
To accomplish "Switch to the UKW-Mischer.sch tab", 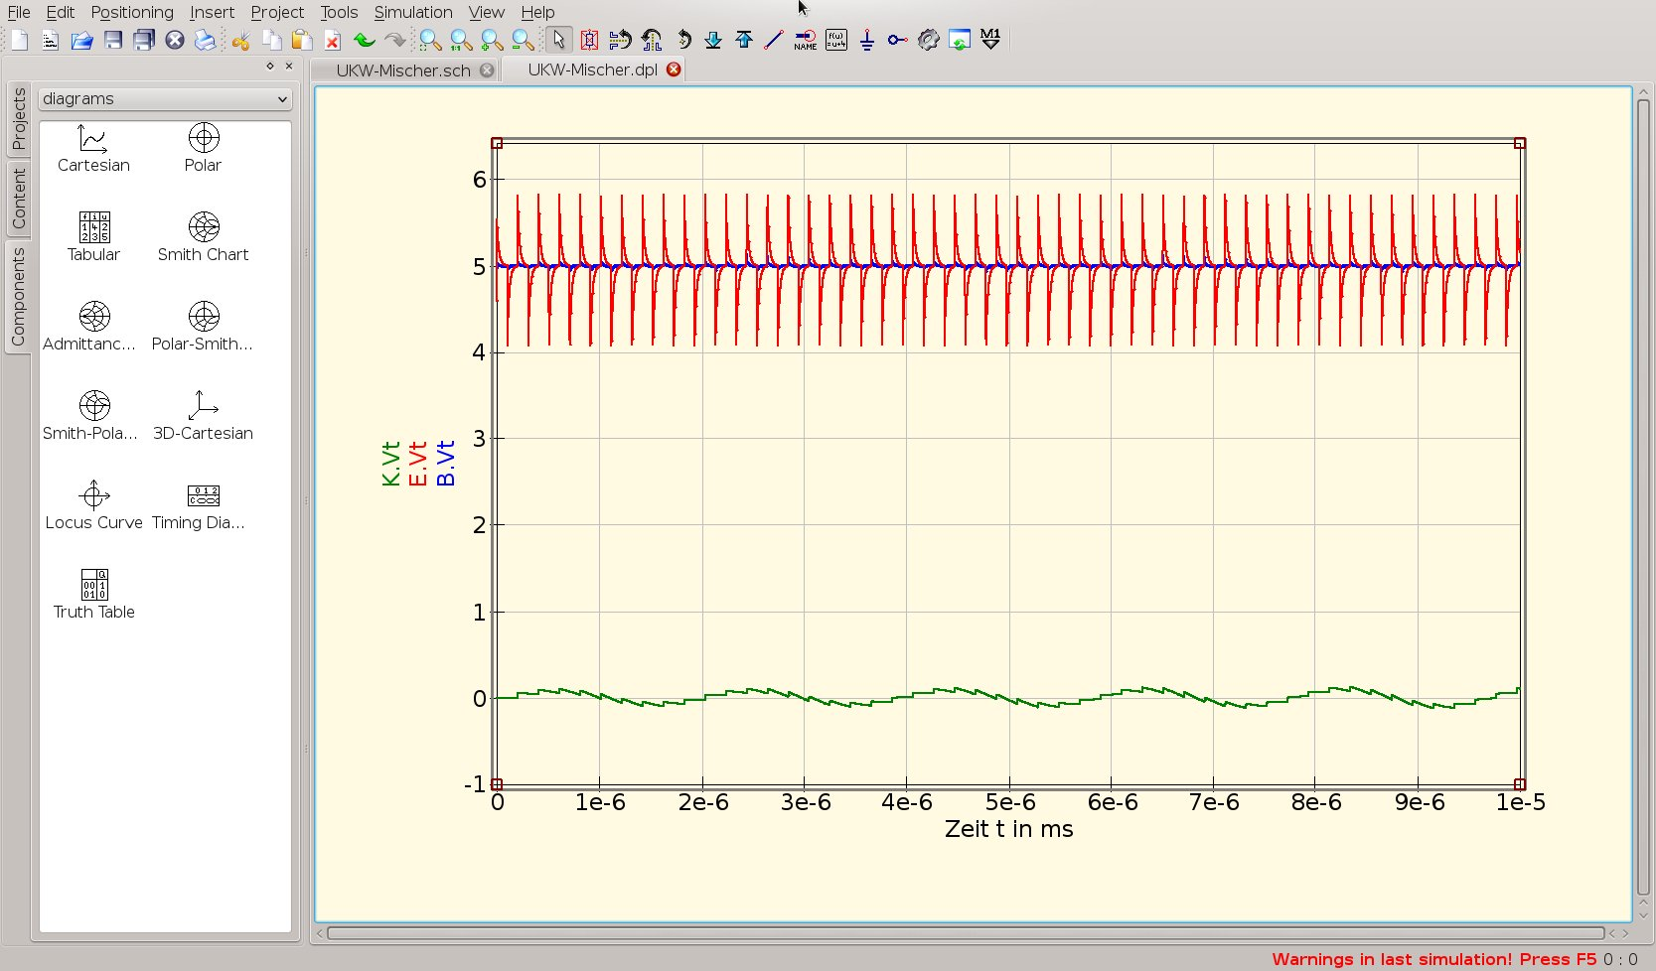I will click(x=402, y=70).
